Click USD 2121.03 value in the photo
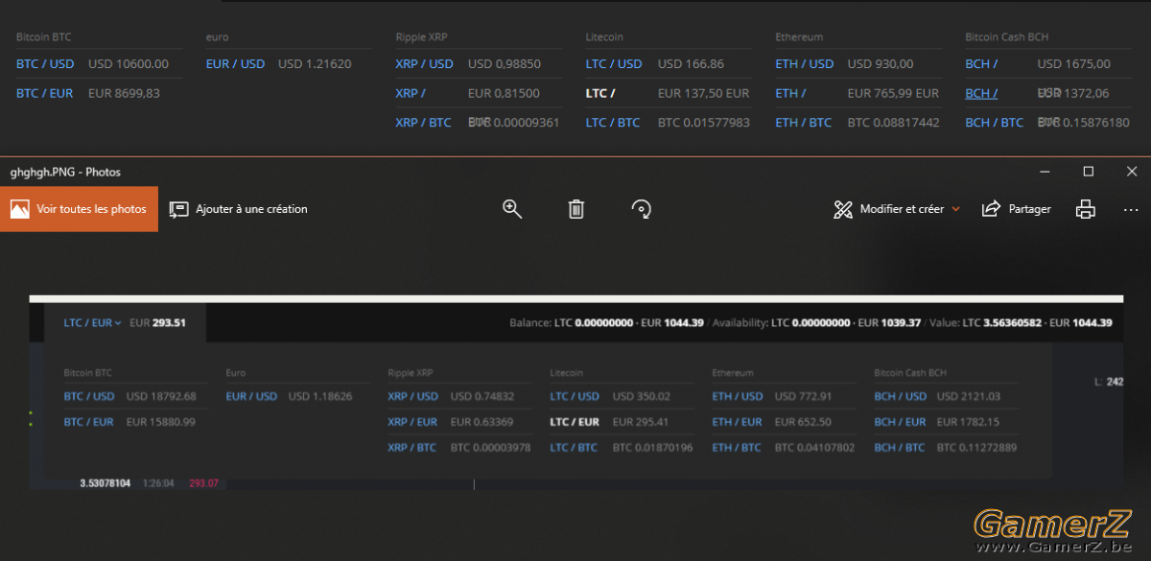This screenshot has width=1151, height=561. click(969, 396)
